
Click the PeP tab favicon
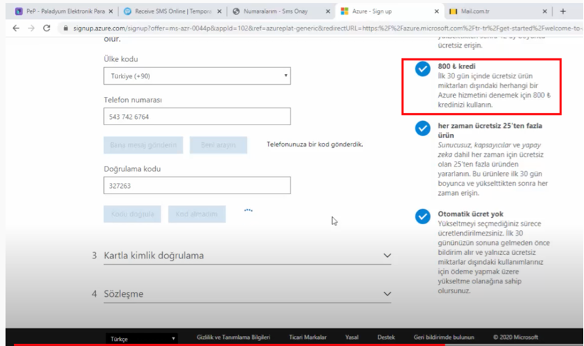coord(18,11)
